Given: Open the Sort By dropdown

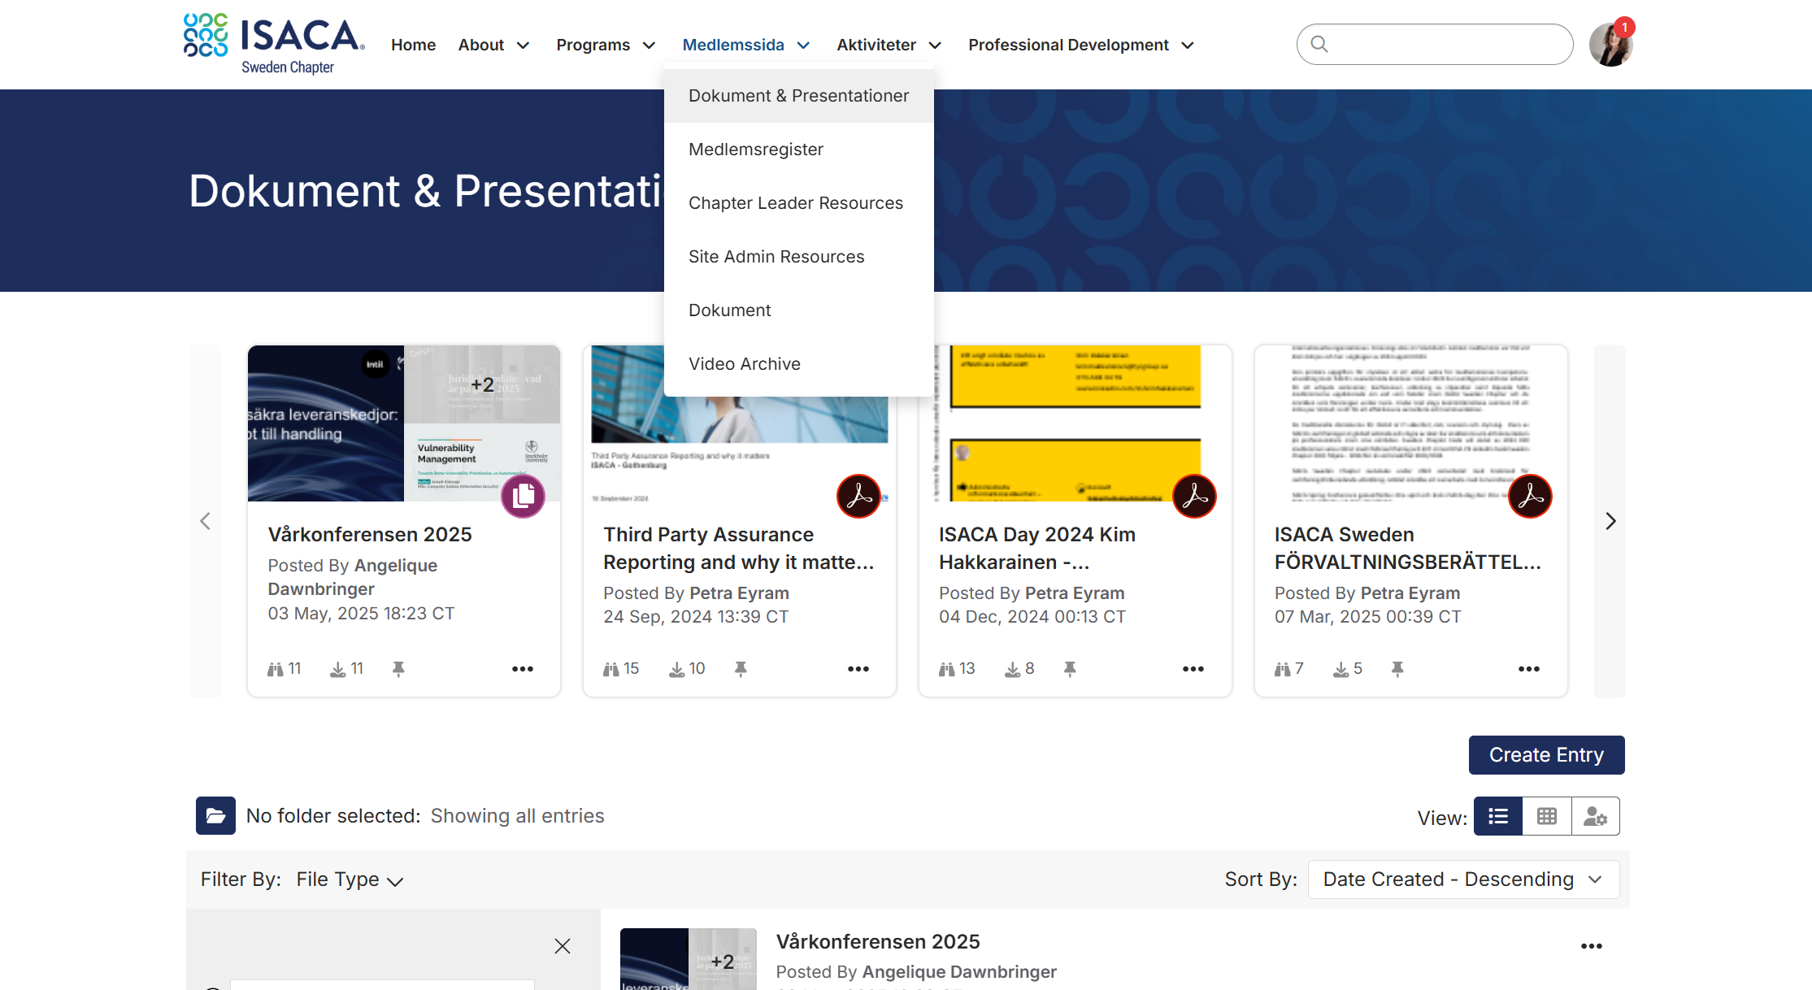Looking at the screenshot, I should pos(1463,879).
